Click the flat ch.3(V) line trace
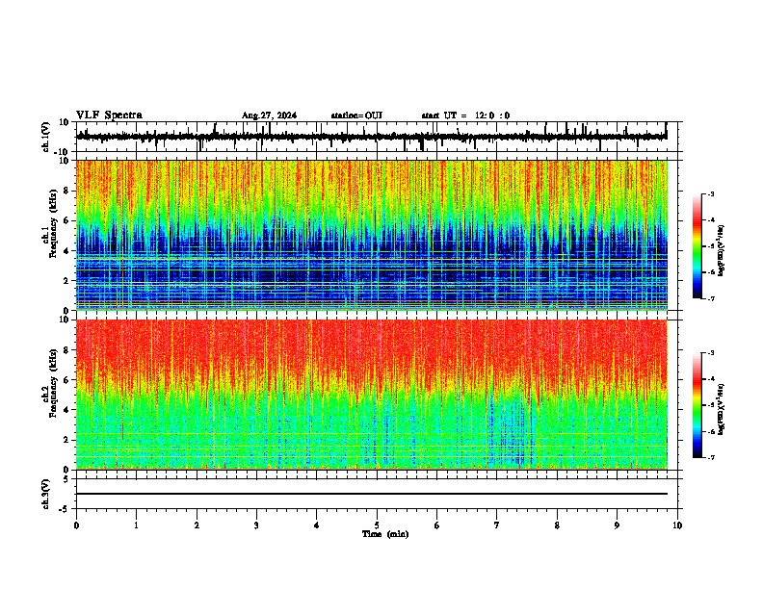Screen dimensions: 763x589 tap(372, 494)
